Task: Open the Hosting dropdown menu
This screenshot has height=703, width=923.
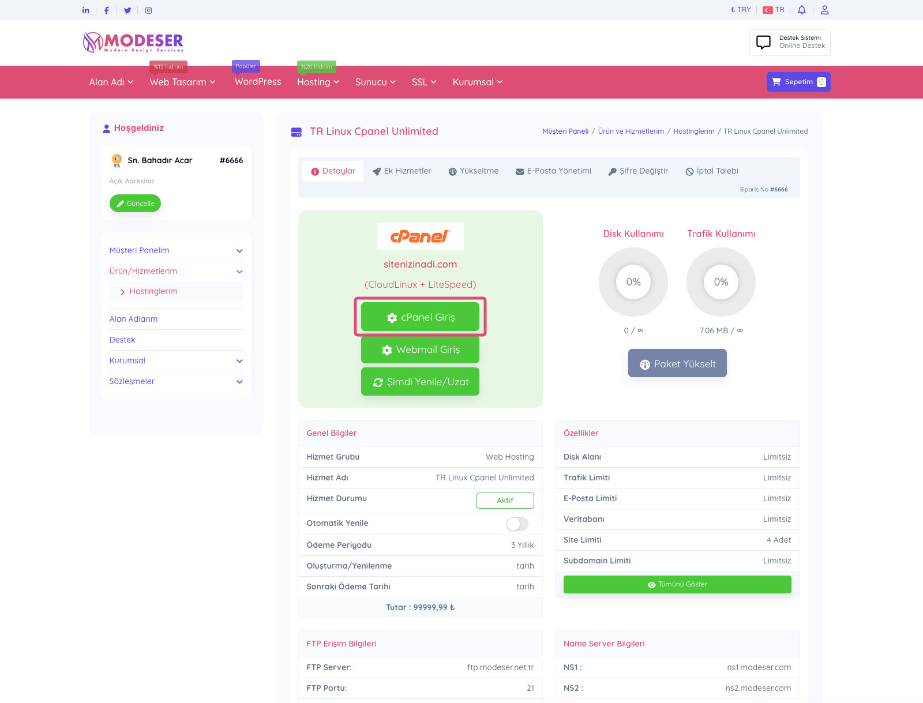Action: point(318,82)
